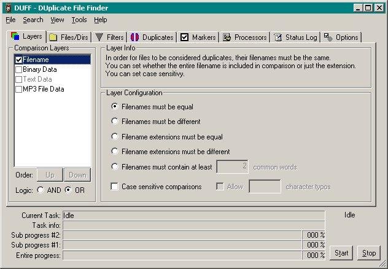
Task: Click the Entire progress bar
Action: (183, 255)
